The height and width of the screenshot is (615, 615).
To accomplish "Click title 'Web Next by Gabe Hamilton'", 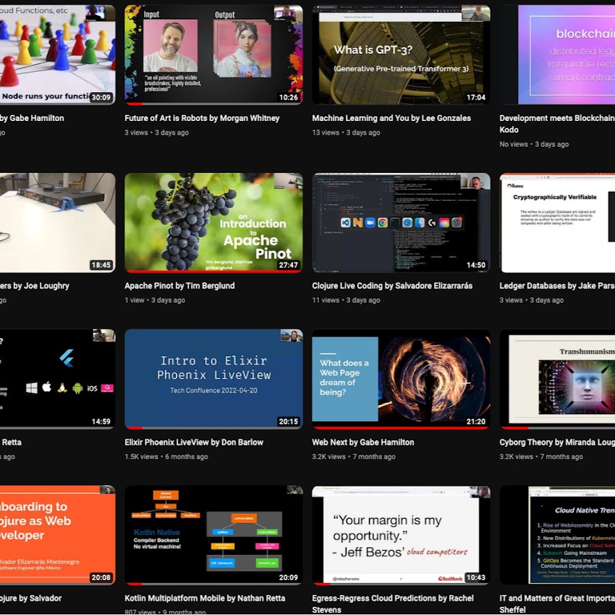I will (363, 442).
